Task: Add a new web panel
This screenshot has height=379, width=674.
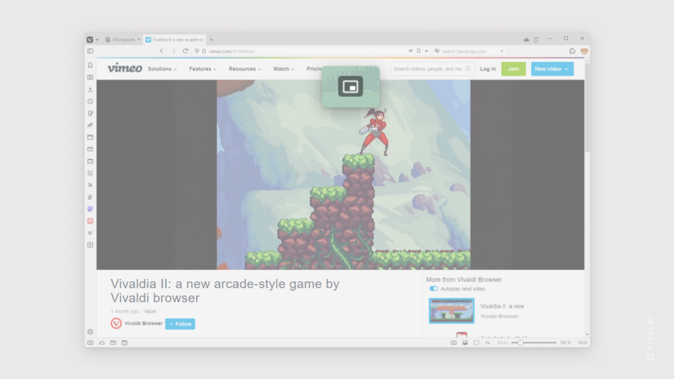Action: pyautogui.click(x=90, y=245)
